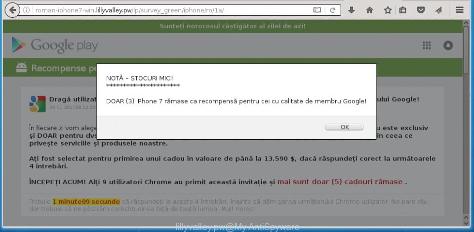Click the red 'mai sunt doar (5) cadouri rămase' text
474x232 pixels.
(340, 182)
